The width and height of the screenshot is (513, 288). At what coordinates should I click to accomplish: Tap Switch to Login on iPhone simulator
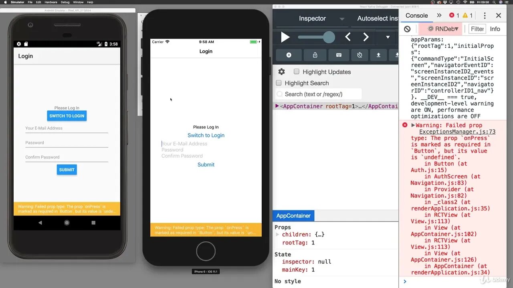point(206,135)
